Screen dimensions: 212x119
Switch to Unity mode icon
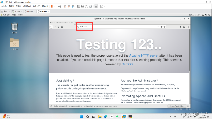pos(91,6)
